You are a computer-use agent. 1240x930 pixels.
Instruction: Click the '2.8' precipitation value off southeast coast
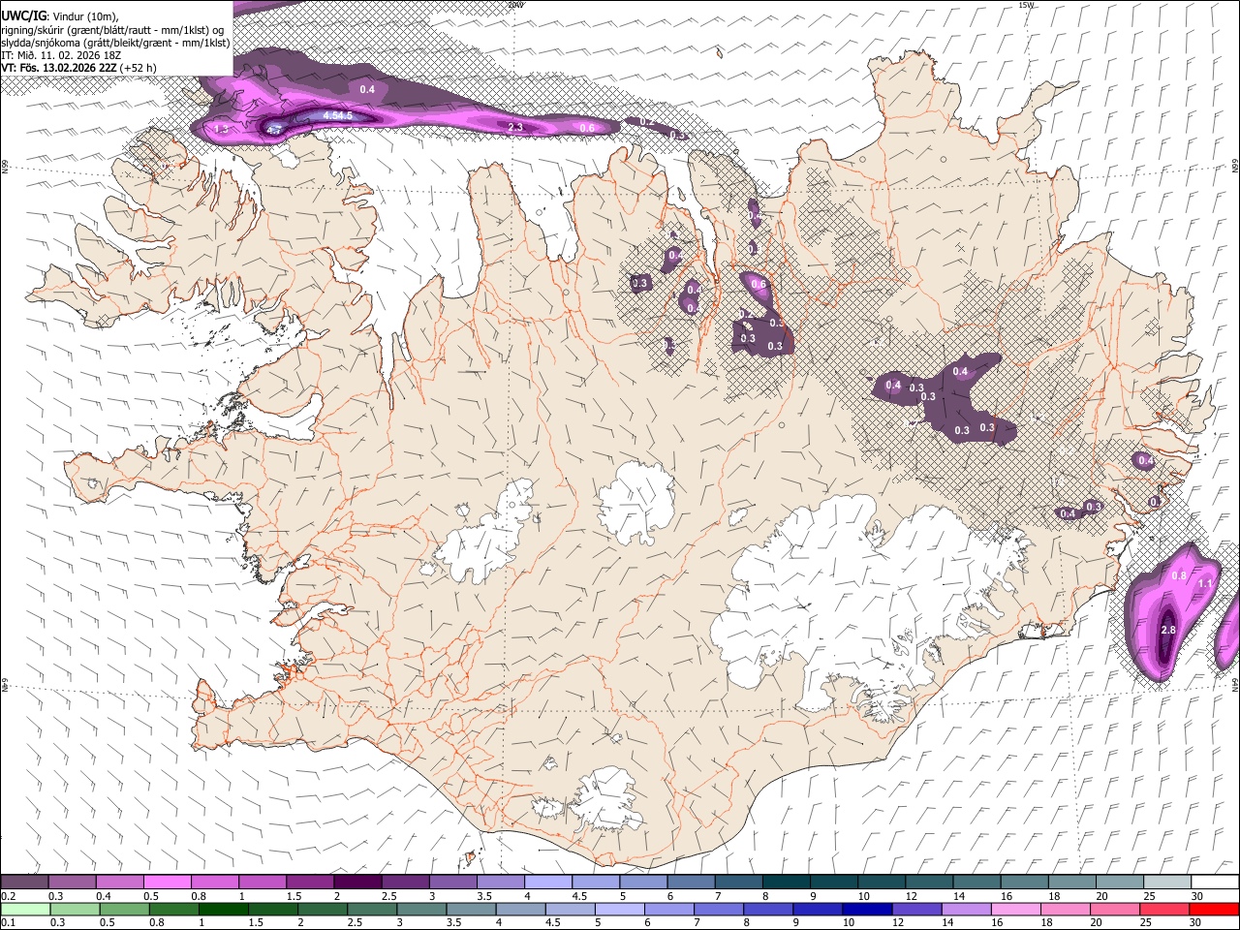click(x=1167, y=630)
